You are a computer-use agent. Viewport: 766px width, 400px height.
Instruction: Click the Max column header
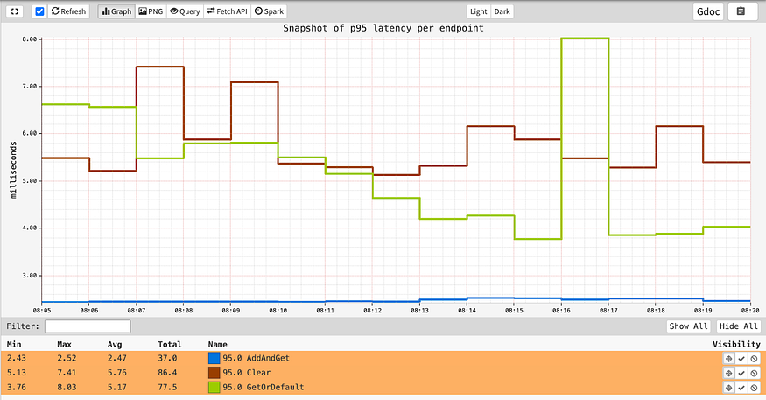pos(65,344)
